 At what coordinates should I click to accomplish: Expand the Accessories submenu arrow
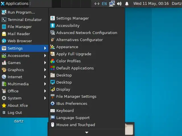tap(45, 56)
